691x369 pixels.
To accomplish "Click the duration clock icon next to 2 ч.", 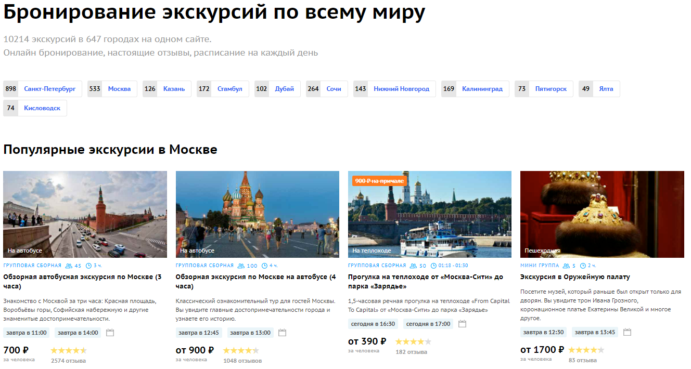I will [583, 266].
